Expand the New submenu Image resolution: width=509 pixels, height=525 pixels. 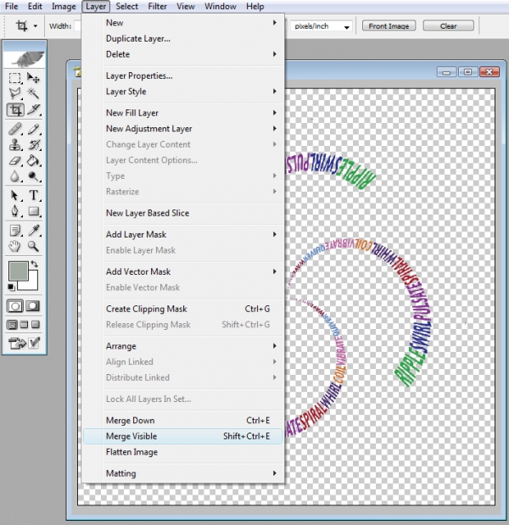coord(183,23)
